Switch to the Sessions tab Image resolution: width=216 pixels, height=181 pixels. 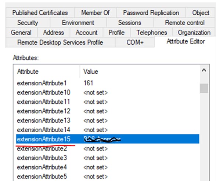pyautogui.click(x=129, y=23)
